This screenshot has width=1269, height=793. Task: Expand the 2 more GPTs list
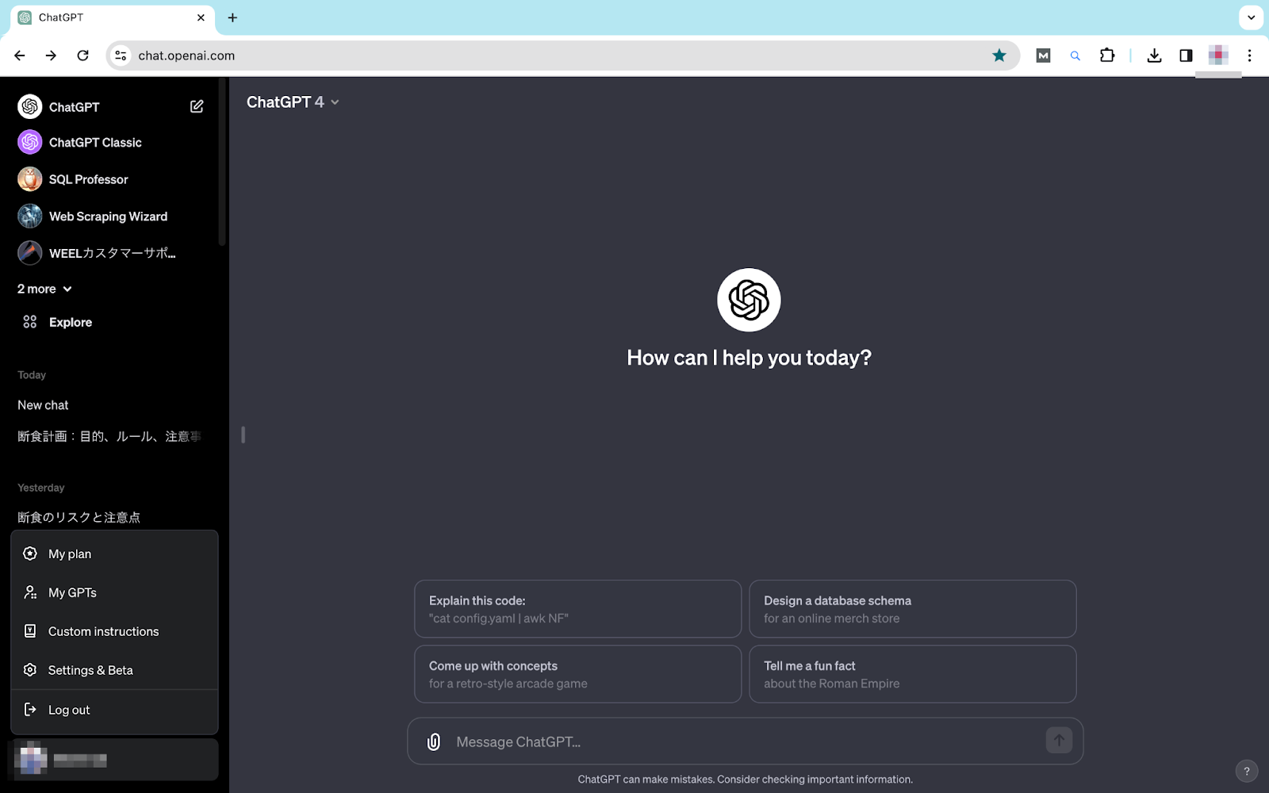click(x=45, y=289)
